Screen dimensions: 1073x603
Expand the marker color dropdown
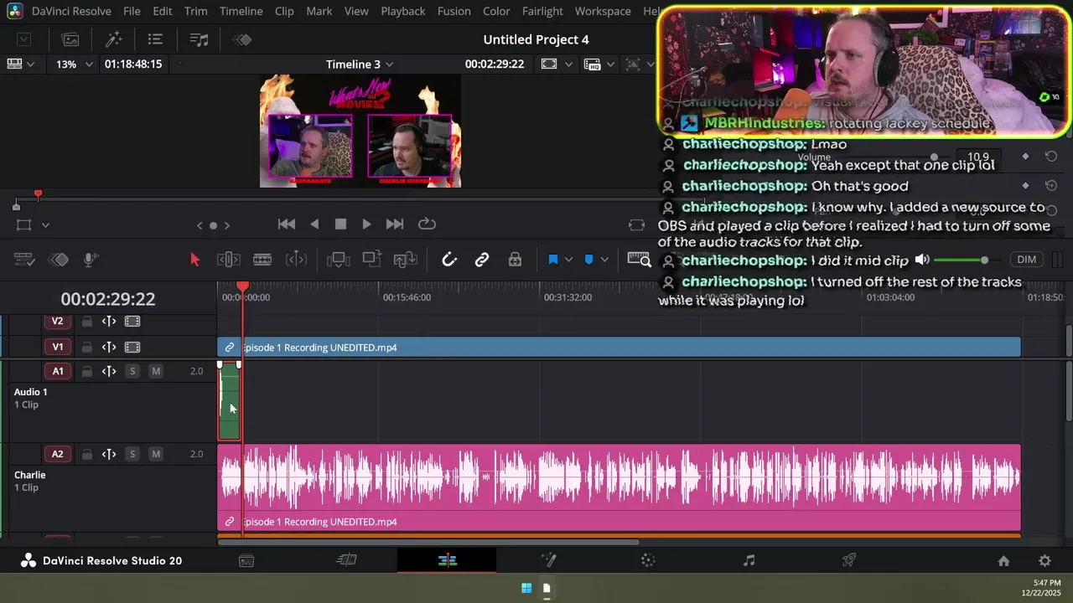point(604,260)
